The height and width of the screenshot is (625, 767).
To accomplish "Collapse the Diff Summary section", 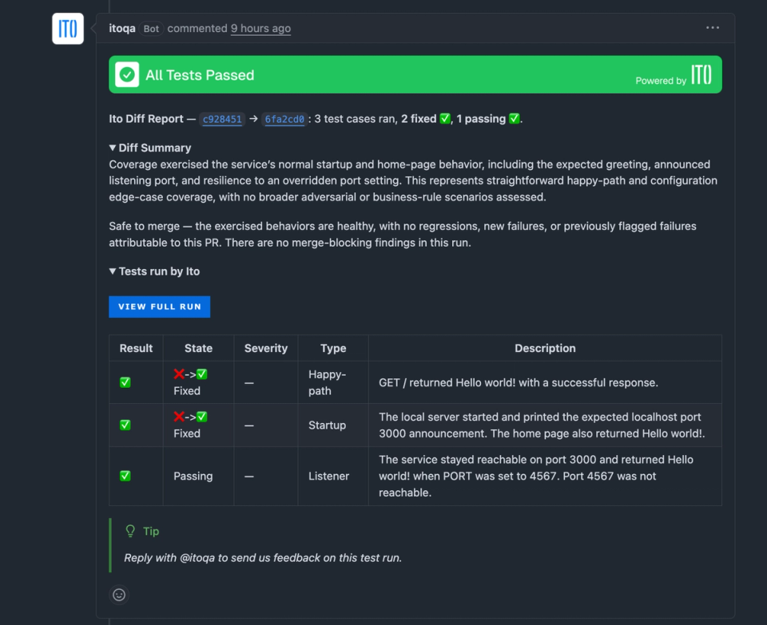I will [149, 148].
